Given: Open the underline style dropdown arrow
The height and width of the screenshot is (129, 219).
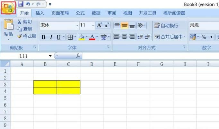Looking at the screenshot, I should [x=64, y=37].
